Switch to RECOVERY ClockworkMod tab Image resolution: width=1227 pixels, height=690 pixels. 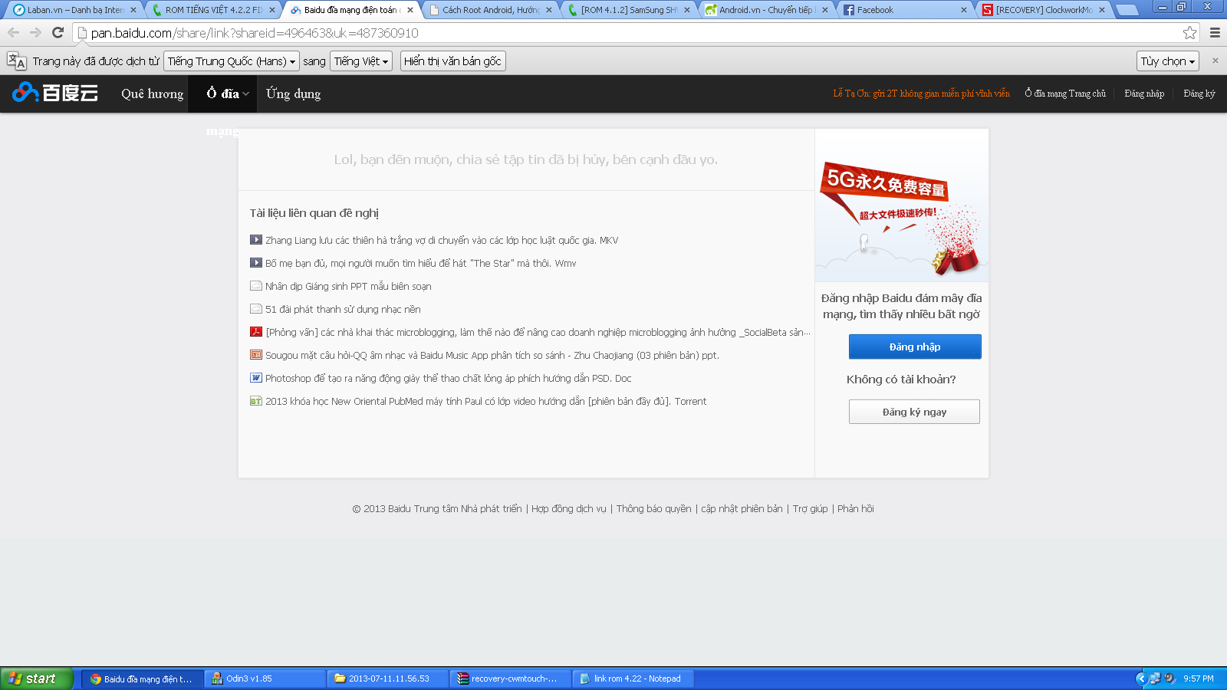(1044, 10)
